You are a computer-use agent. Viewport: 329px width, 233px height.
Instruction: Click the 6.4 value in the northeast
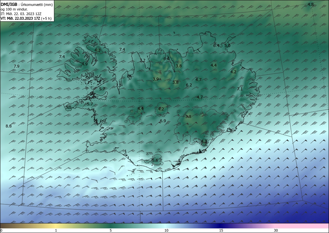pos(216,45)
